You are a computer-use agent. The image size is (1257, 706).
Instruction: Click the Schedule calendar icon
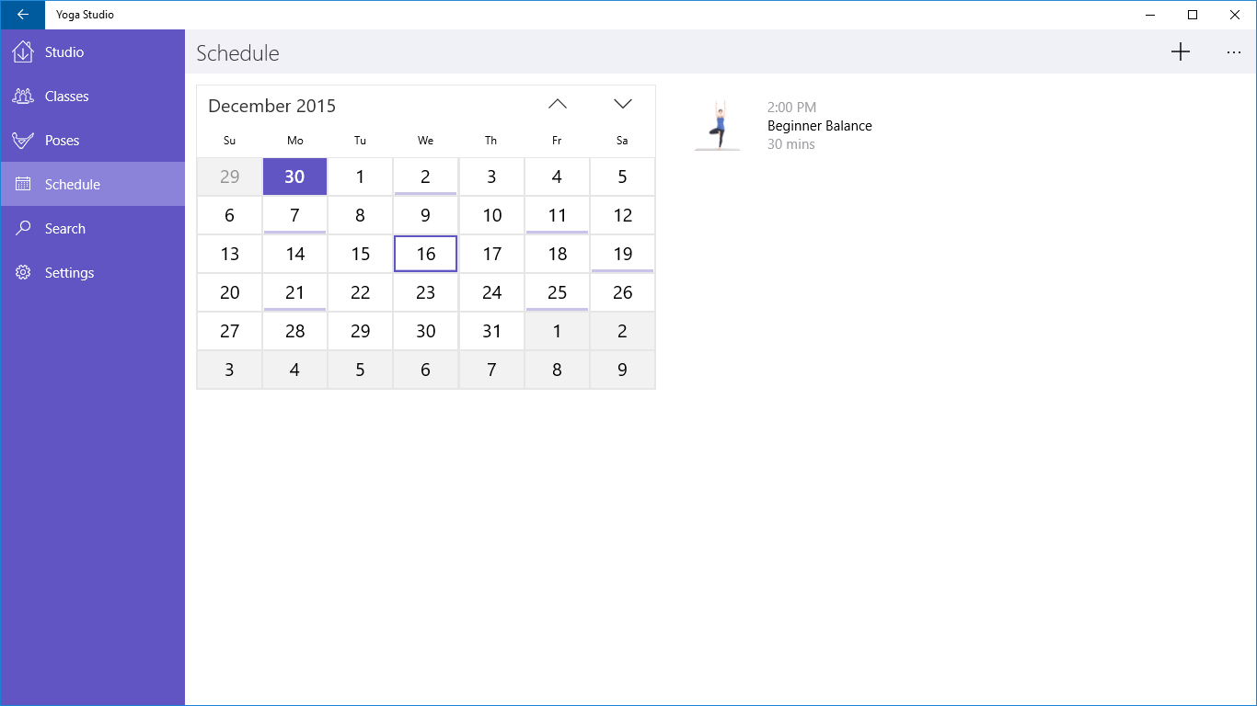point(23,185)
